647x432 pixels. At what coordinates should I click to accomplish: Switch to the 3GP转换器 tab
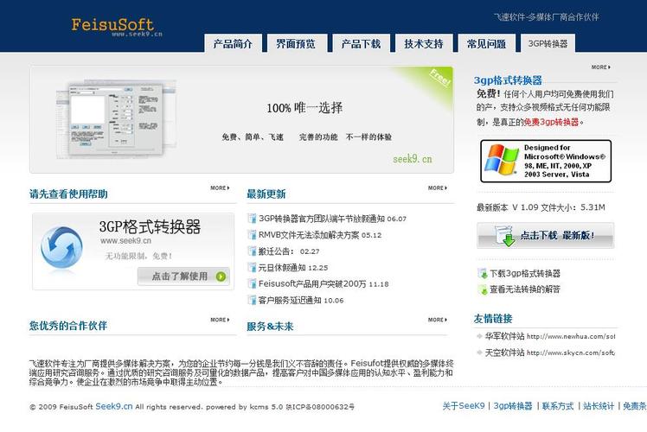coord(548,43)
